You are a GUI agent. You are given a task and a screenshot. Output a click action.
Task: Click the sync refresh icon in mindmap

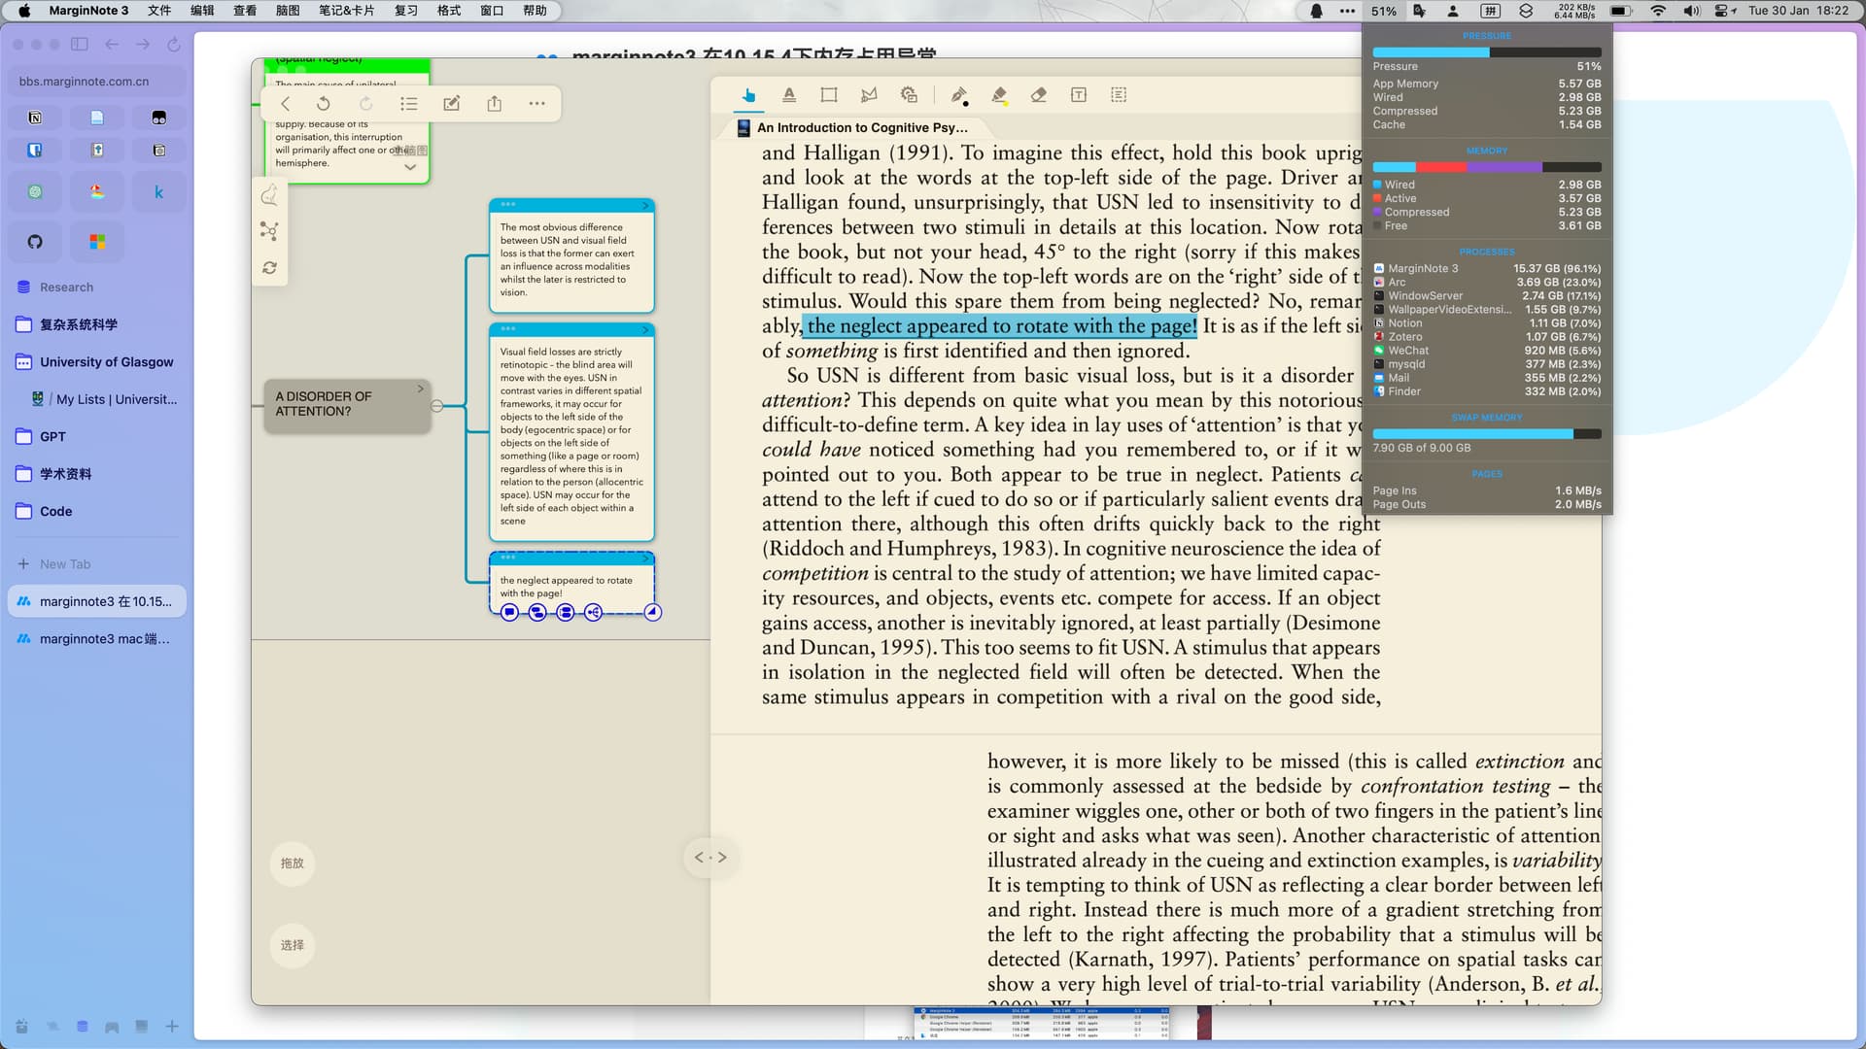(269, 268)
